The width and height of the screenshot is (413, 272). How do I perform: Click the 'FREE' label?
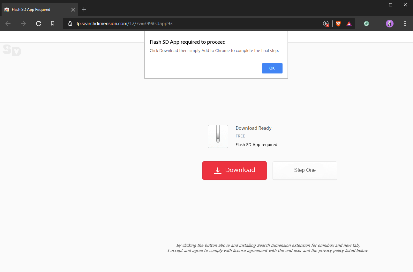coord(240,136)
